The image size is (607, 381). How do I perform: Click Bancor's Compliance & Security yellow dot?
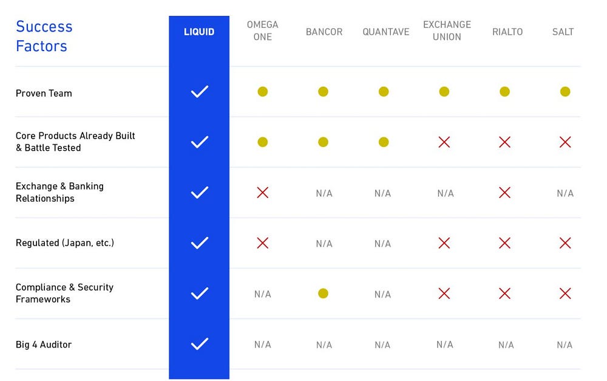click(x=323, y=293)
